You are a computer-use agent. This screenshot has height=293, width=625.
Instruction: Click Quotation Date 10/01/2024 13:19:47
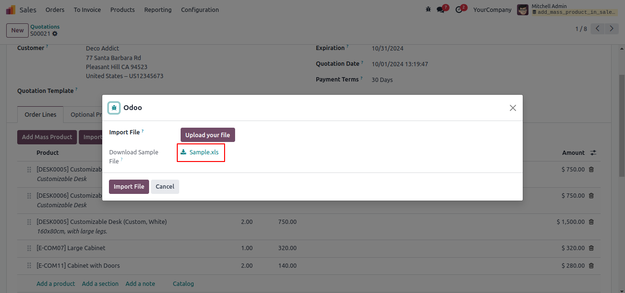tap(400, 64)
